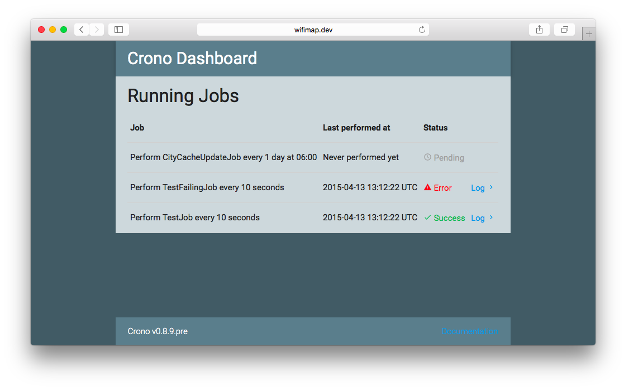
Task: Click the Status column header
Action: [435, 128]
